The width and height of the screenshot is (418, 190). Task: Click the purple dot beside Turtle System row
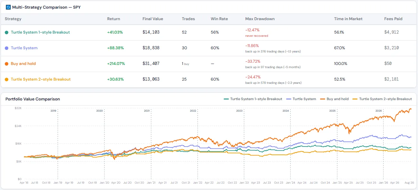[x=7, y=48]
